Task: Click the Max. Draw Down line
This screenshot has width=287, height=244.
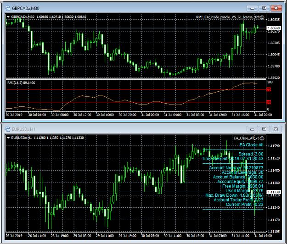Action: coord(234,195)
